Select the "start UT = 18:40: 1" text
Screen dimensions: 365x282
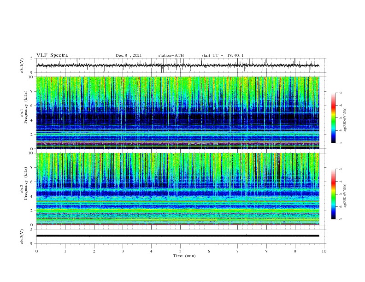click(223, 55)
